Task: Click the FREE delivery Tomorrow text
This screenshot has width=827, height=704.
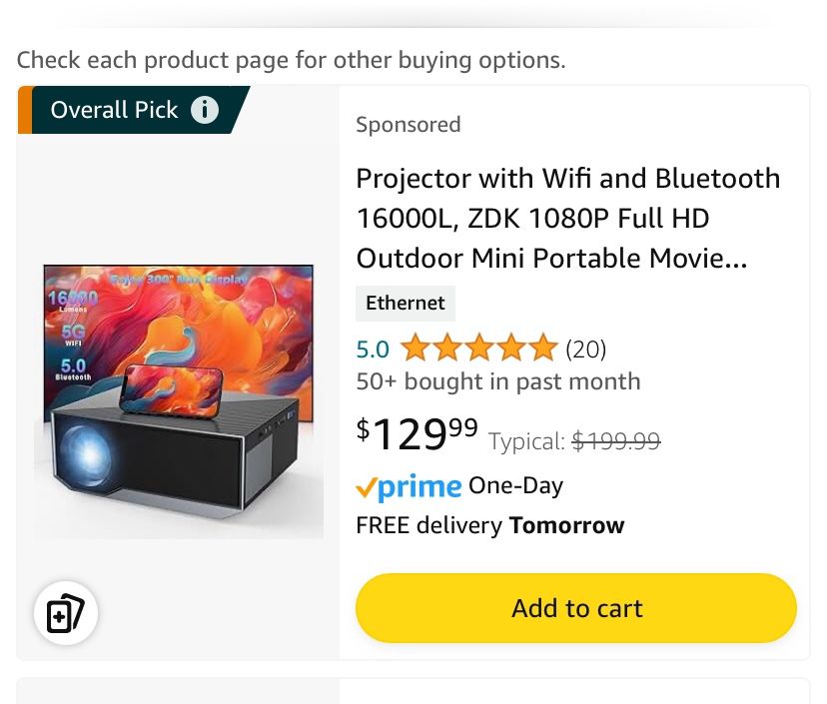Action: click(489, 525)
